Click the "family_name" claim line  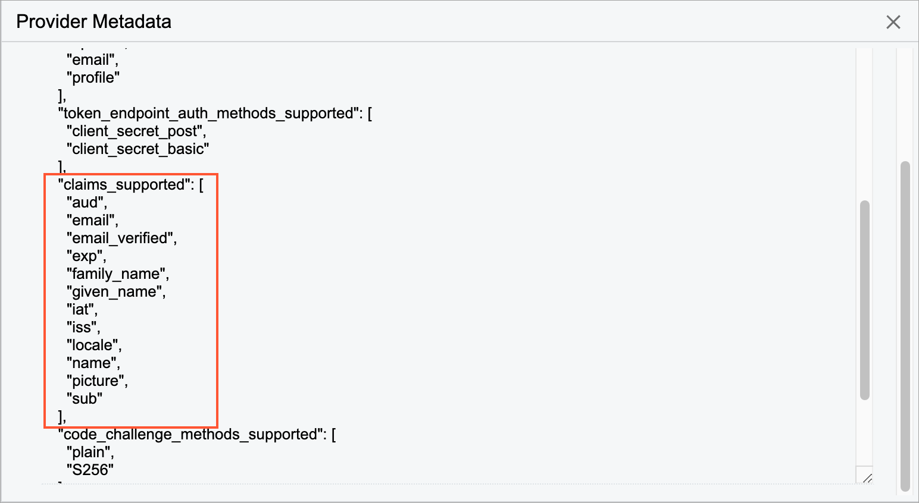pos(117,274)
